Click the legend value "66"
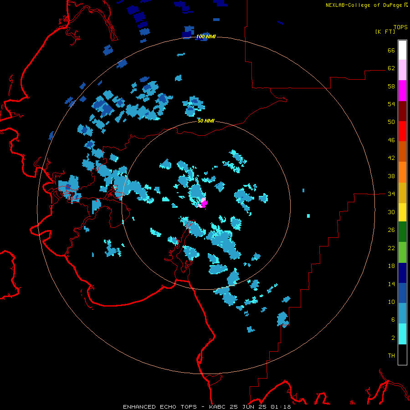This screenshot has height=410, width=410. click(x=391, y=50)
